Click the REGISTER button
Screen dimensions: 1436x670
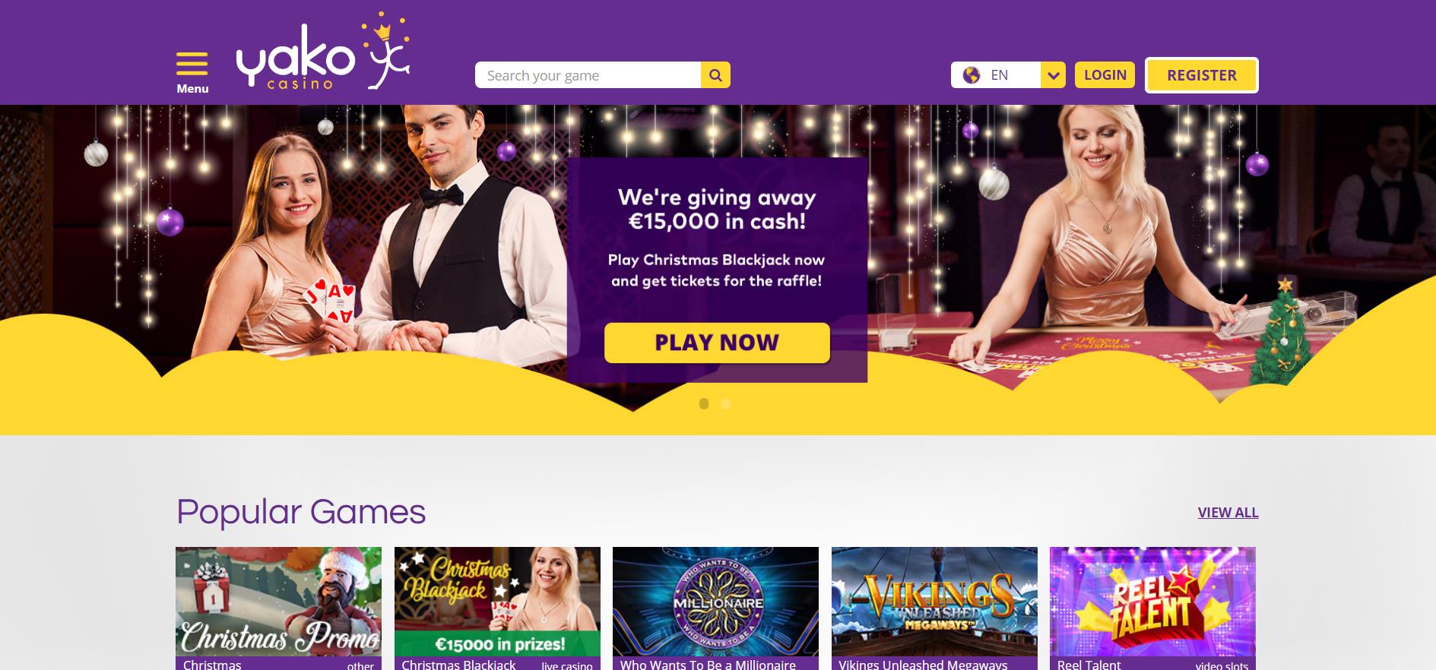(1202, 75)
